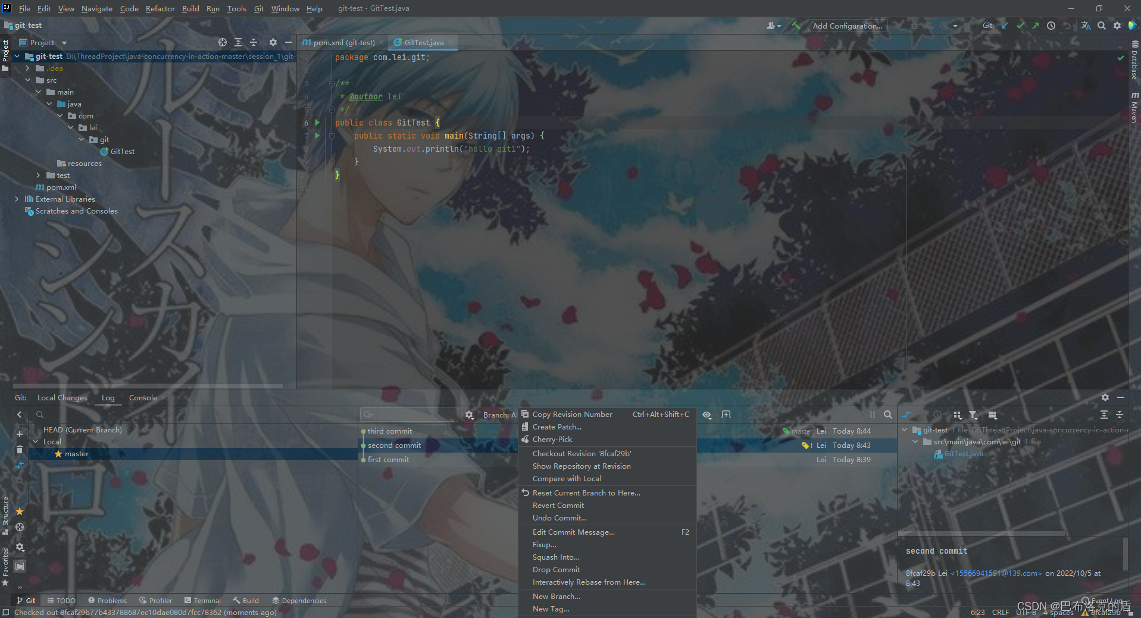Image resolution: width=1141 pixels, height=618 pixels.
Task: Choose Edit Commit Message entry
Action: pyautogui.click(x=607, y=532)
